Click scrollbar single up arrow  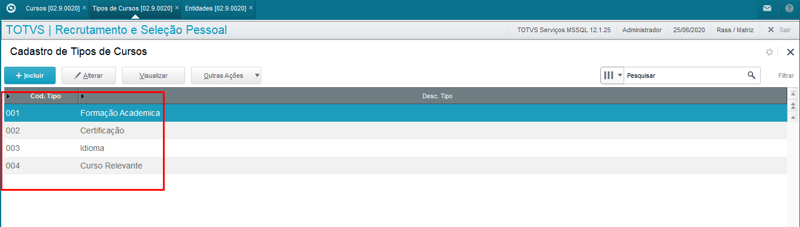coord(794,117)
